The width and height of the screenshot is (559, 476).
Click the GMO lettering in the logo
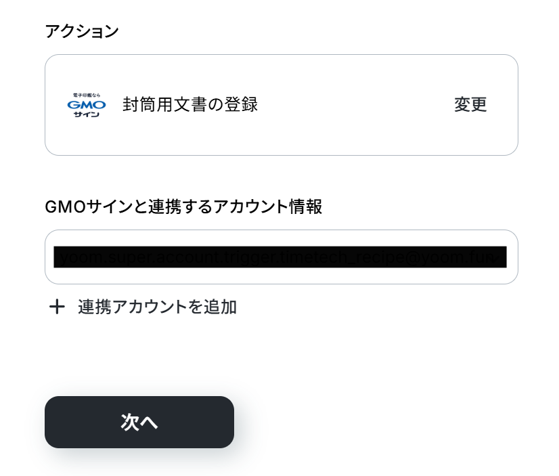point(87,105)
